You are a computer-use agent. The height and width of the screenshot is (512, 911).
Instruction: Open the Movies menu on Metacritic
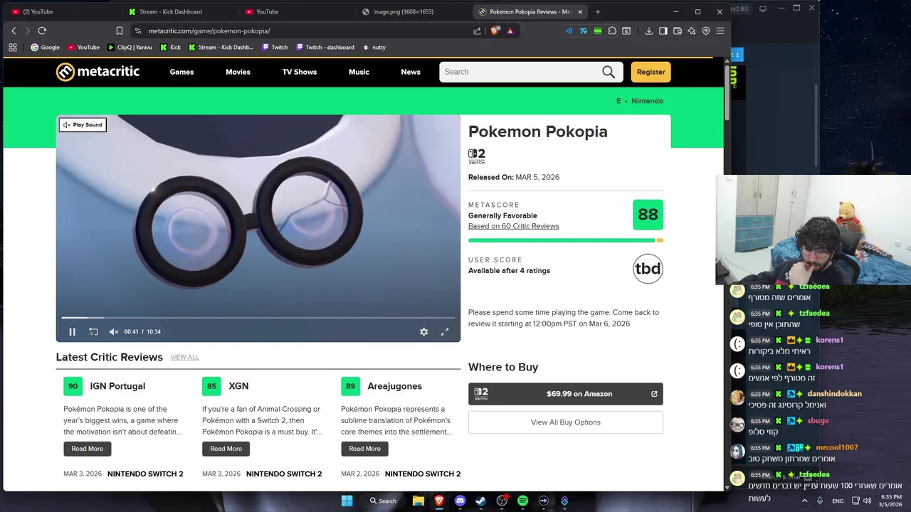pyautogui.click(x=238, y=72)
